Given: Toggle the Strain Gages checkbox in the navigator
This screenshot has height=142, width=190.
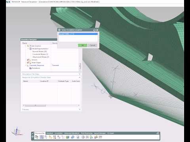Looking at the screenshot, I should coord(28,63).
